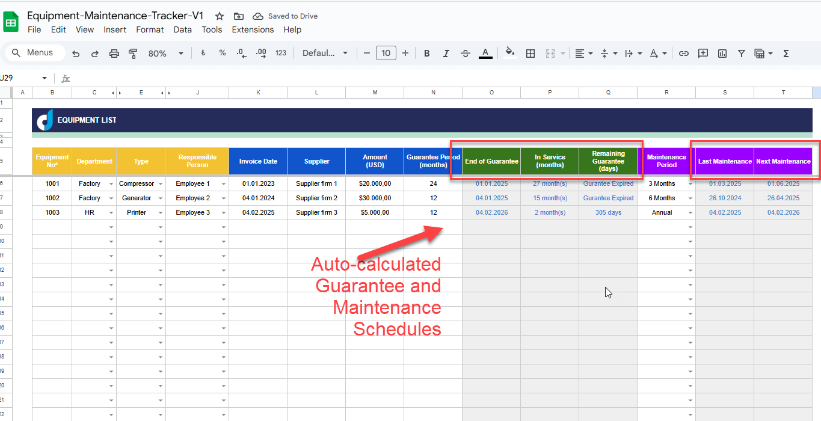Click the Name Box cell reference field
This screenshot has height=421, width=821.
click(18, 78)
